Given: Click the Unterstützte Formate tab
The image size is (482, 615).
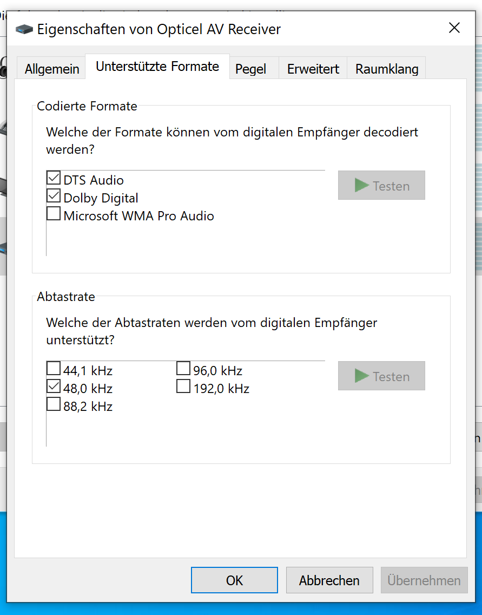Looking at the screenshot, I should tap(157, 67).
